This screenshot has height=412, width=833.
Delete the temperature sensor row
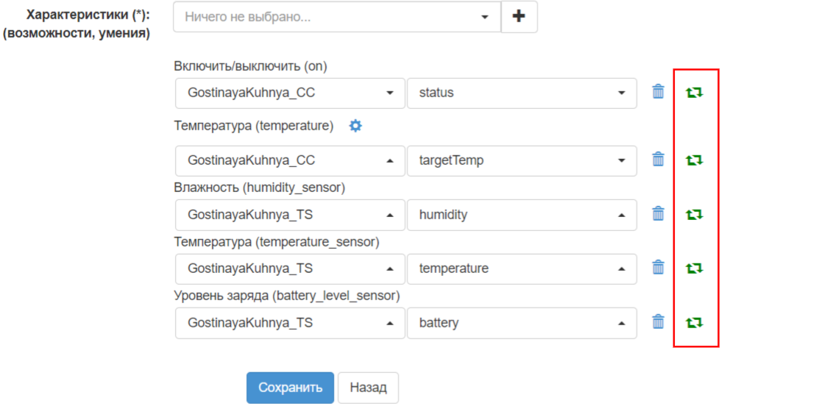coord(658,268)
